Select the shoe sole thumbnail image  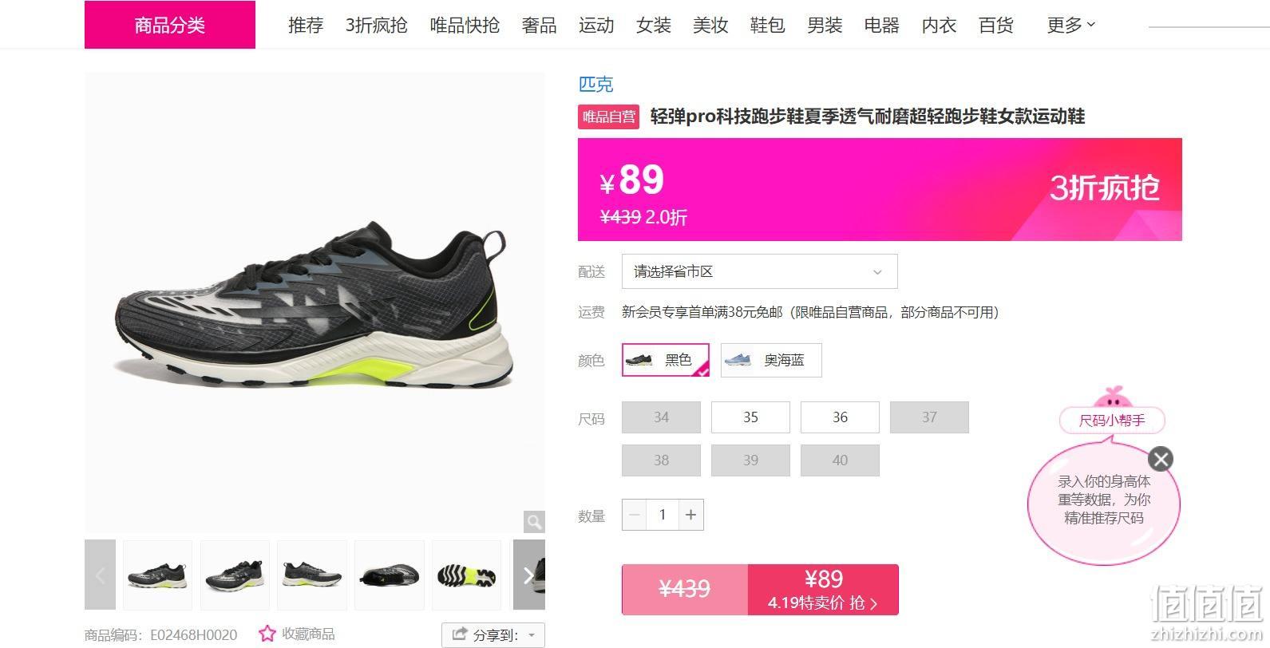coord(466,575)
